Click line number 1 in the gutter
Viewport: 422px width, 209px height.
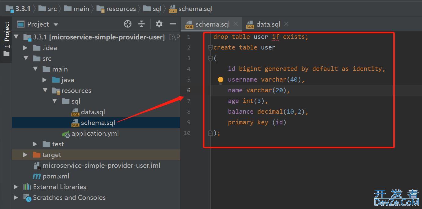[x=189, y=37]
